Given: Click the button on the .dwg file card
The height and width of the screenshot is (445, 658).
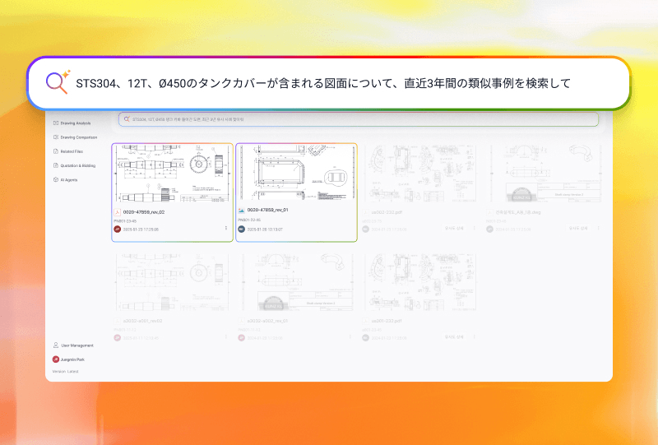Looking at the screenshot, I should (x=575, y=229).
